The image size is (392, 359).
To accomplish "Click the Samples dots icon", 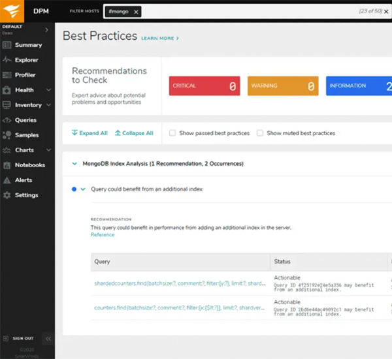I will [7, 135].
